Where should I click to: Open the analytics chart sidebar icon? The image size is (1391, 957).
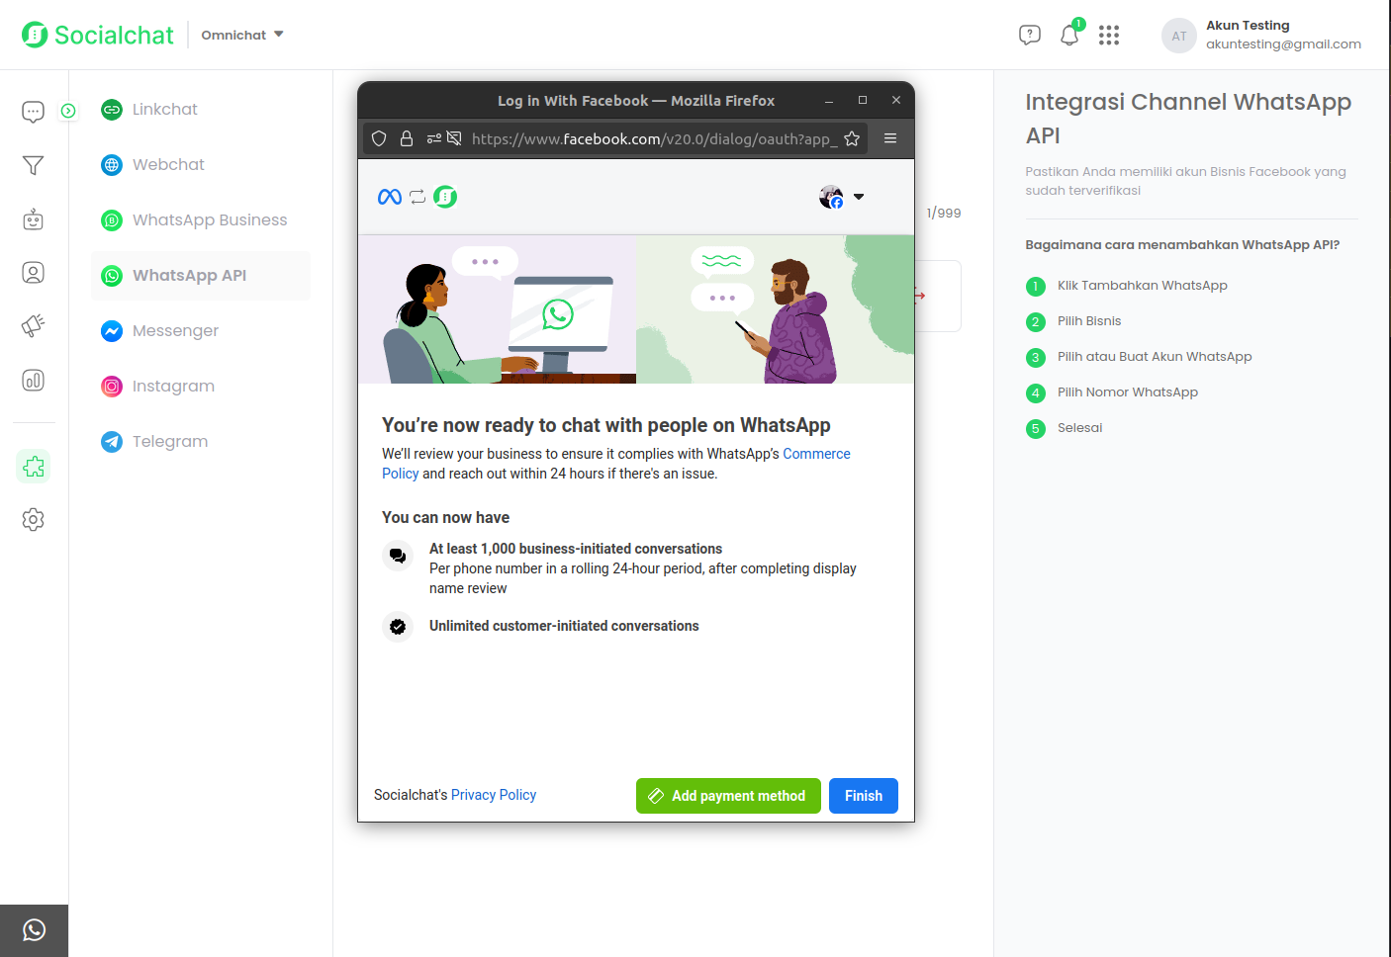point(33,381)
